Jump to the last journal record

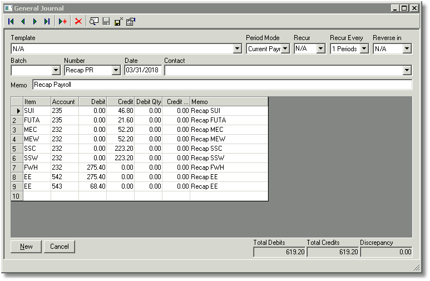point(47,21)
